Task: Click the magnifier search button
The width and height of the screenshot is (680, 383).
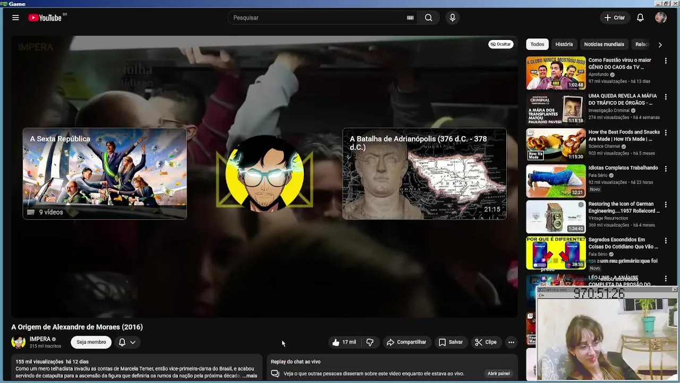Action: pyautogui.click(x=428, y=18)
